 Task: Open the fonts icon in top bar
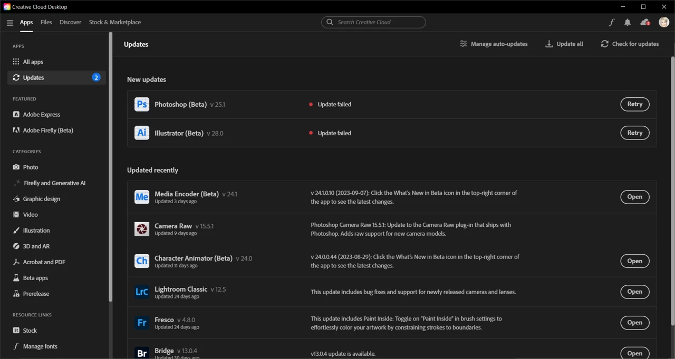coord(612,22)
